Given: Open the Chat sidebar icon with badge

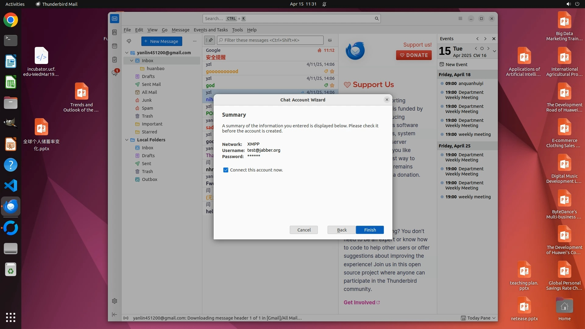Looking at the screenshot, I should 115,73.
